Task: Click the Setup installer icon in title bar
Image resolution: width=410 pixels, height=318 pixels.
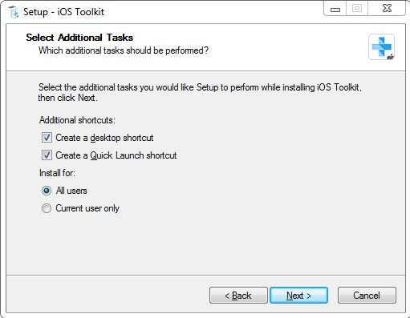Action: (x=13, y=12)
